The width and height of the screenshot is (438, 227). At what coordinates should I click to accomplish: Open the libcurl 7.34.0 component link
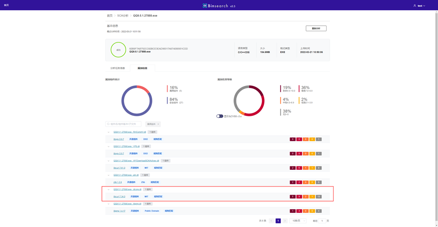[x=119, y=197]
